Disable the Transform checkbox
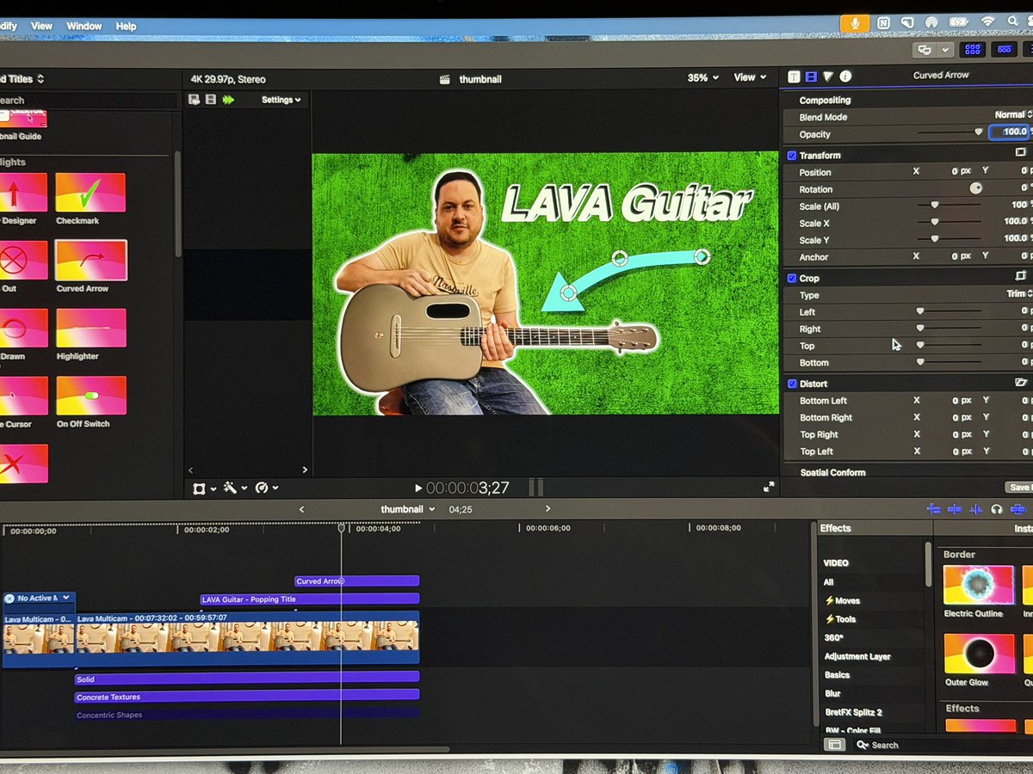Screen dimensions: 1033x774 point(792,156)
